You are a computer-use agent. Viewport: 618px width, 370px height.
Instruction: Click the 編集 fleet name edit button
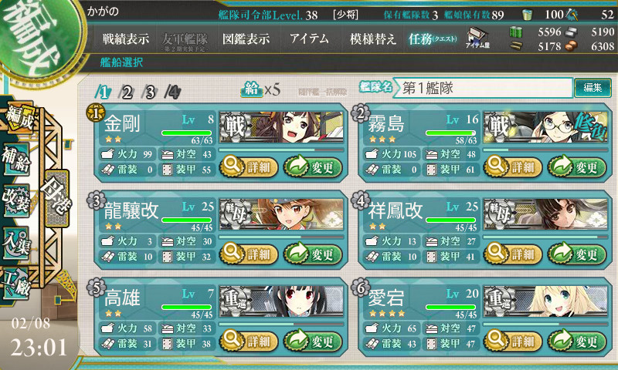pos(593,87)
